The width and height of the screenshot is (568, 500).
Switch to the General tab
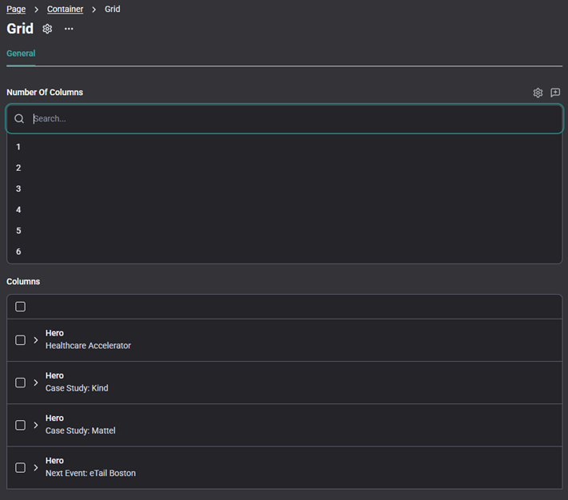(21, 54)
